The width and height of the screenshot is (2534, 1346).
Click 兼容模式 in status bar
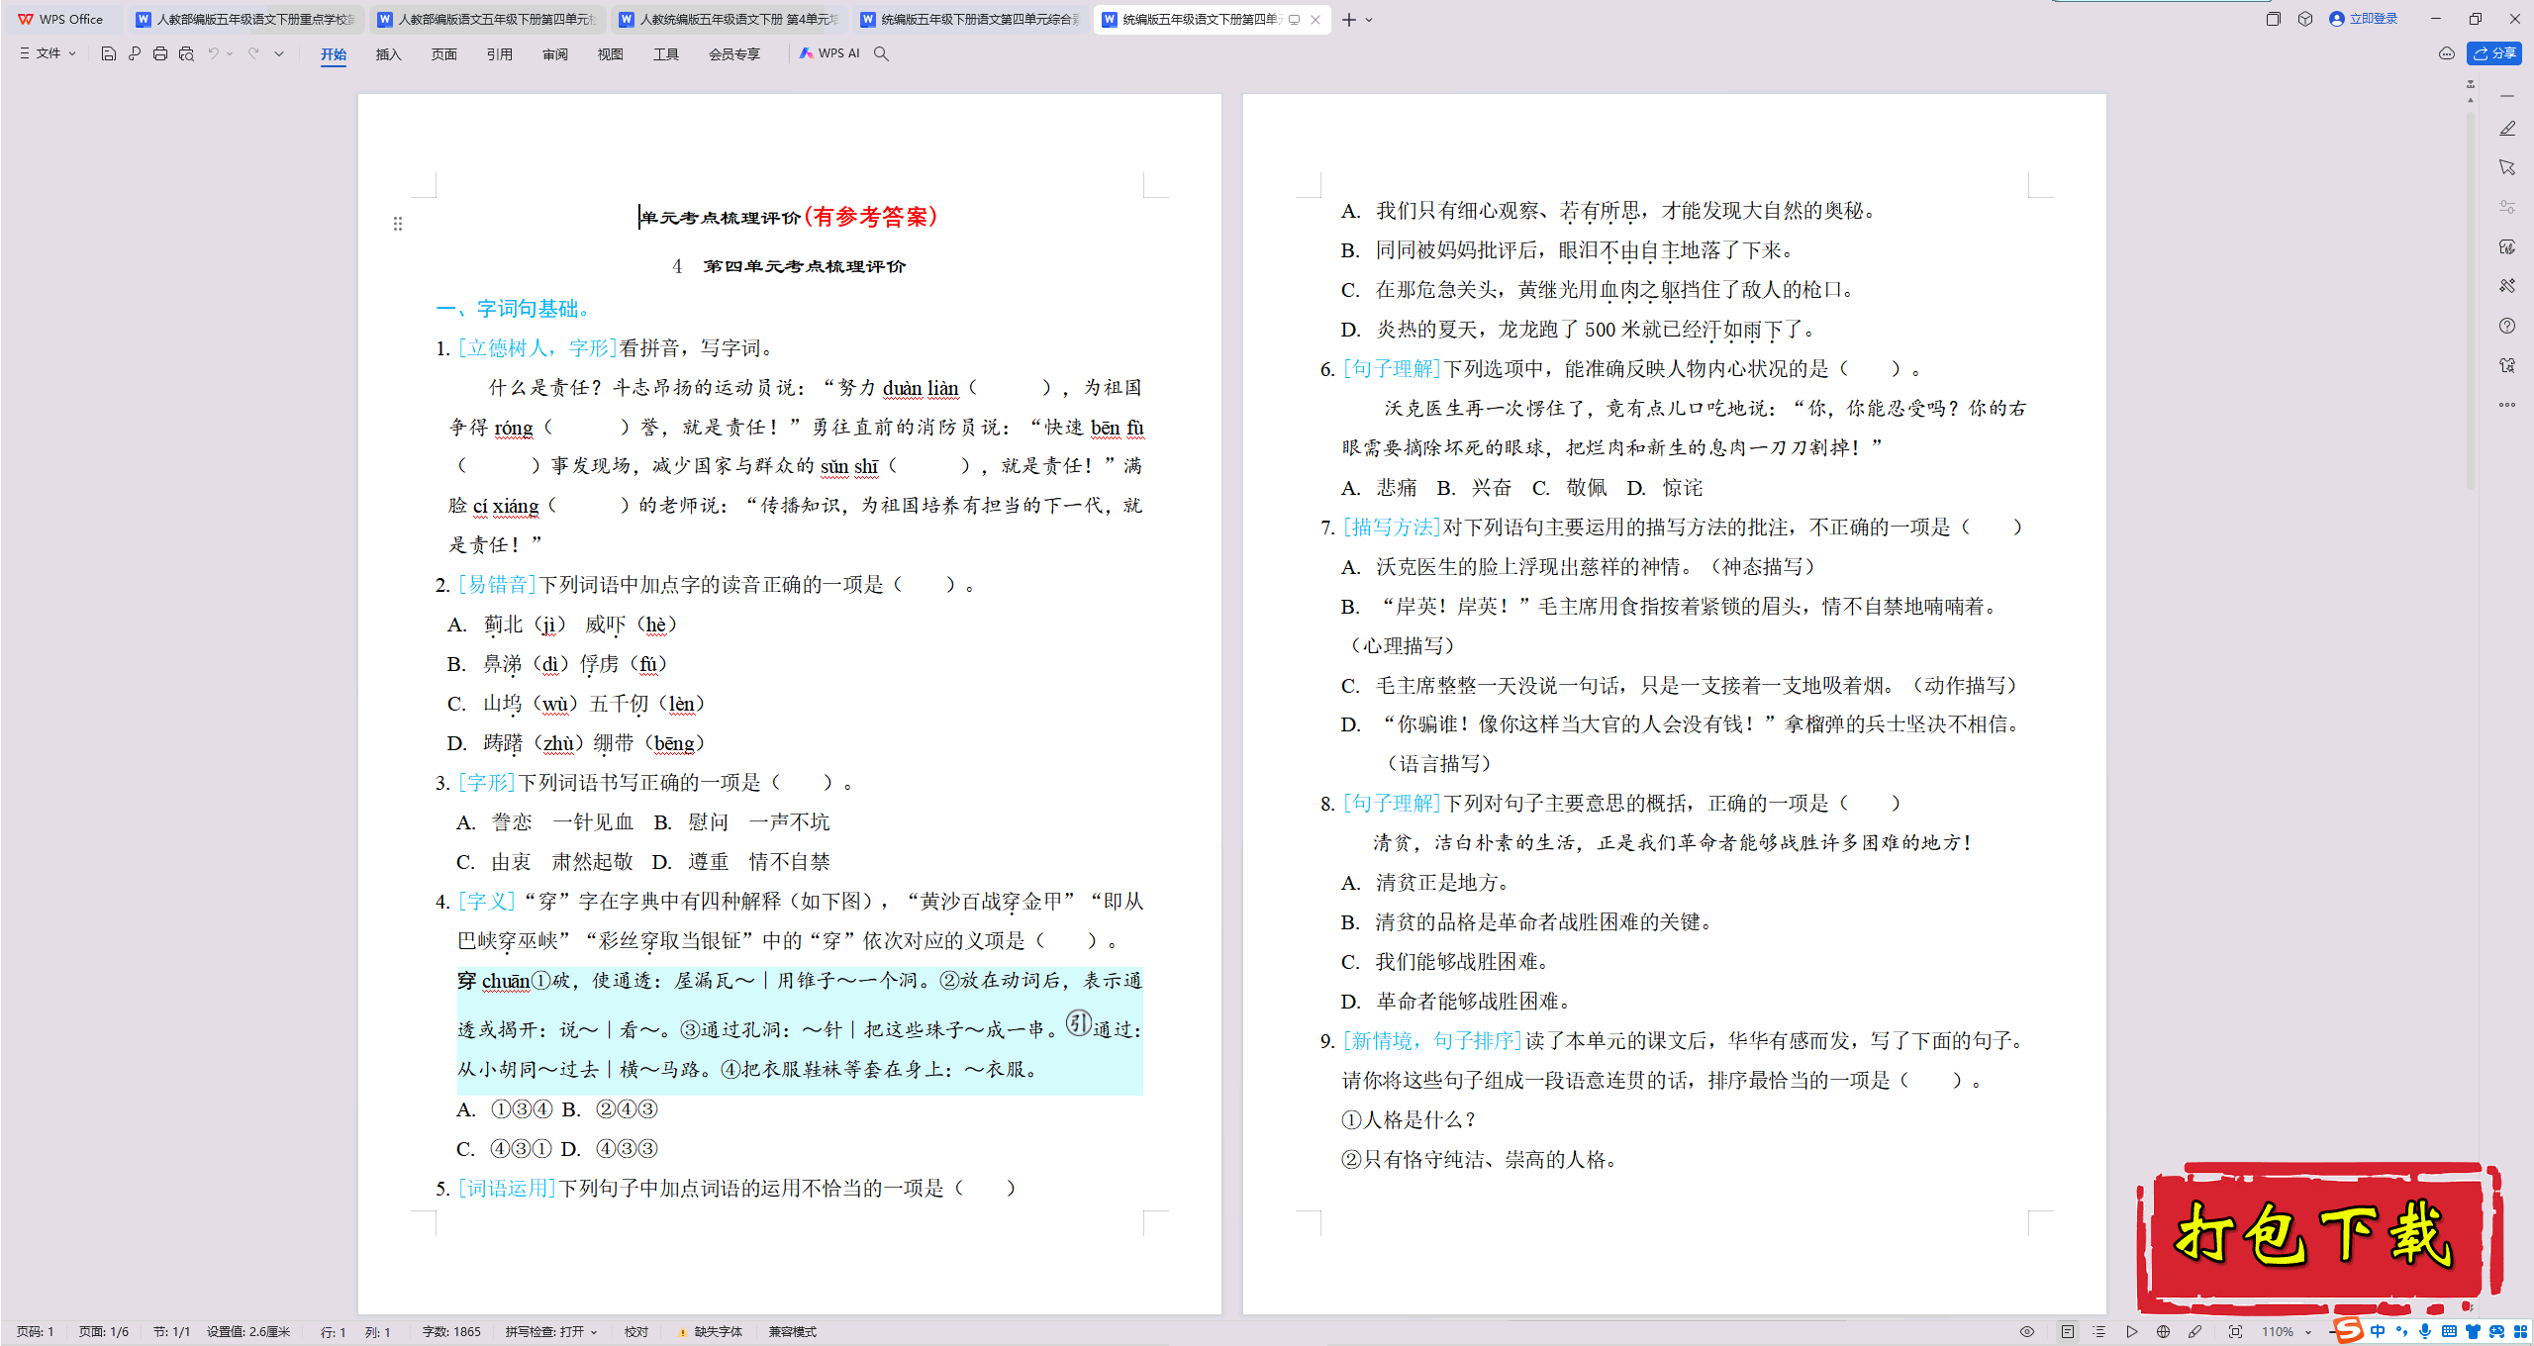pos(793,1332)
